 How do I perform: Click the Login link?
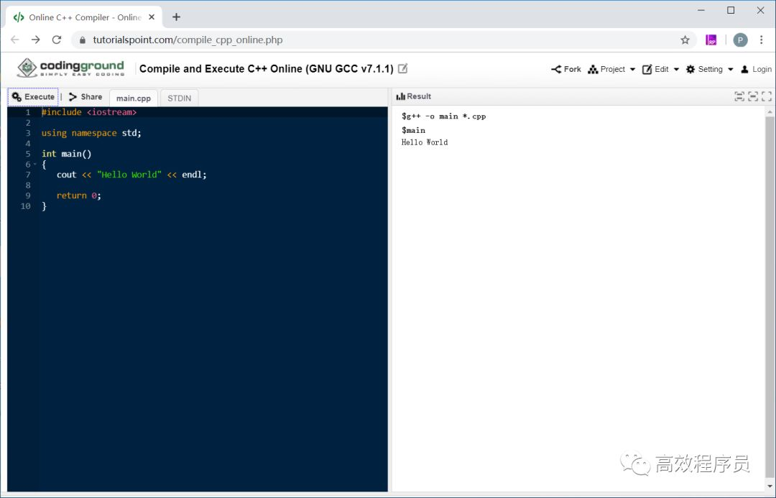coord(756,69)
